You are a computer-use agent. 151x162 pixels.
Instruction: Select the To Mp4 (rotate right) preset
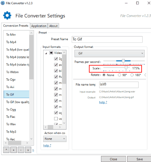[16, 65]
